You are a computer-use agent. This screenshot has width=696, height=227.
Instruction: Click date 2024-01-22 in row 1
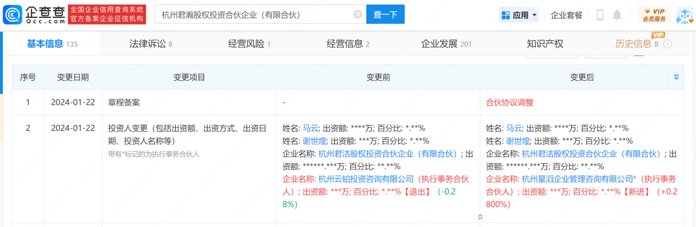(x=73, y=102)
